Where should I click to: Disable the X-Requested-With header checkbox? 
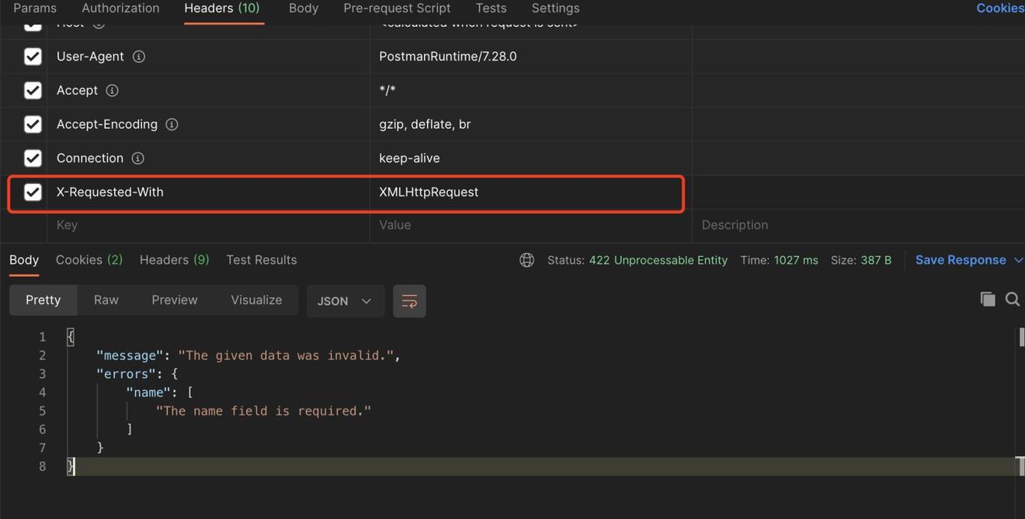(x=33, y=192)
